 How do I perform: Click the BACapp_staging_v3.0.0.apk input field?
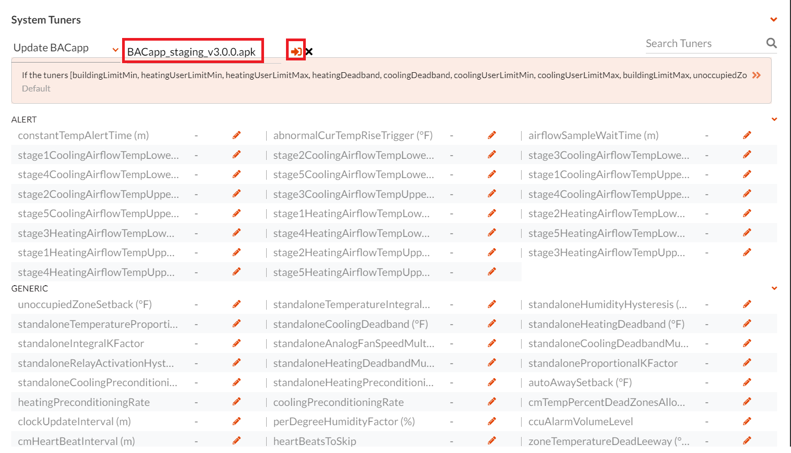[x=192, y=52]
